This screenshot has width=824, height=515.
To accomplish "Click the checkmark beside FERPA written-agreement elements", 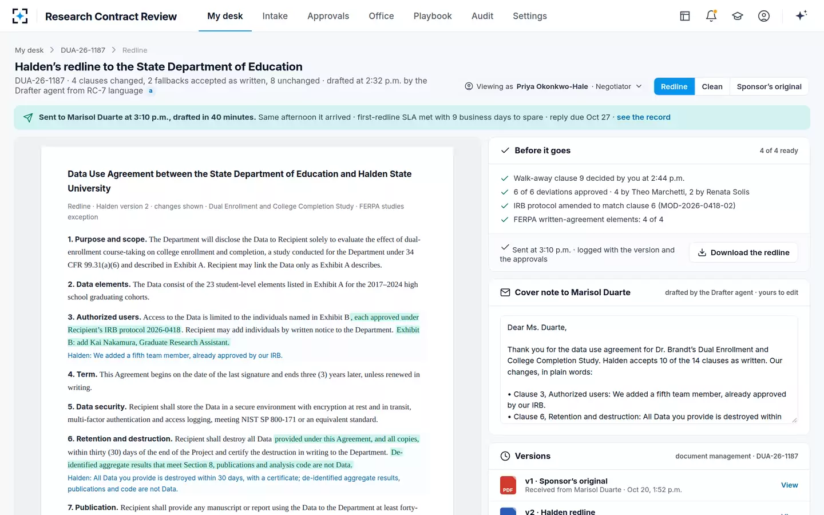I will click(x=505, y=220).
